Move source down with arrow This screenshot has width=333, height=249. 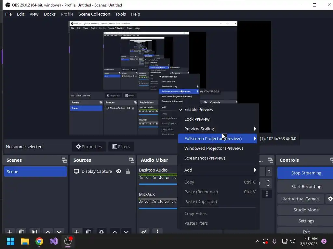pyautogui.click(x=126, y=231)
